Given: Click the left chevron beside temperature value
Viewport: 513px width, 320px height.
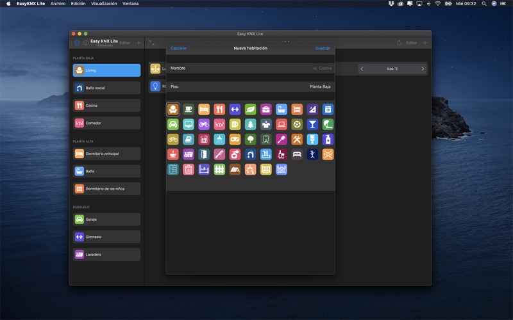Looking at the screenshot, I should point(362,69).
